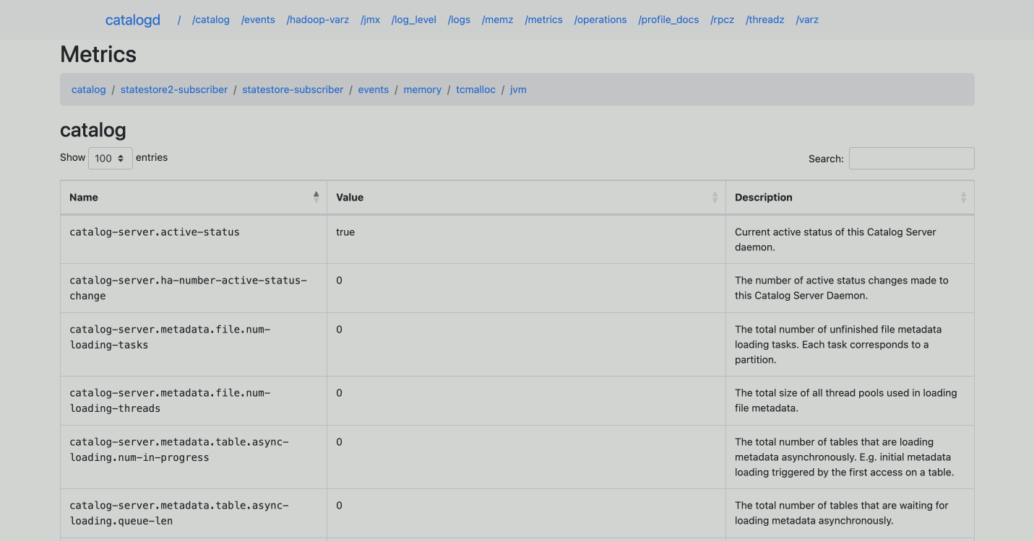Open the /memz page
This screenshot has height=541, width=1034.
(x=497, y=19)
